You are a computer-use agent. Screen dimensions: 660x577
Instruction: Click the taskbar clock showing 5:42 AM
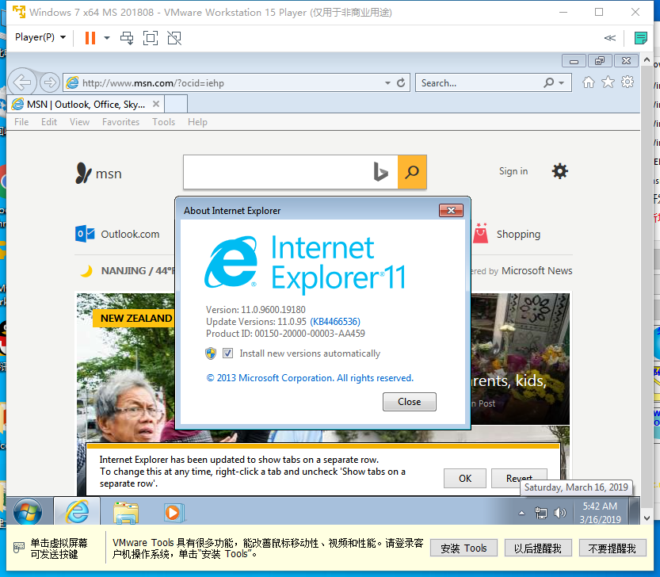(x=600, y=512)
